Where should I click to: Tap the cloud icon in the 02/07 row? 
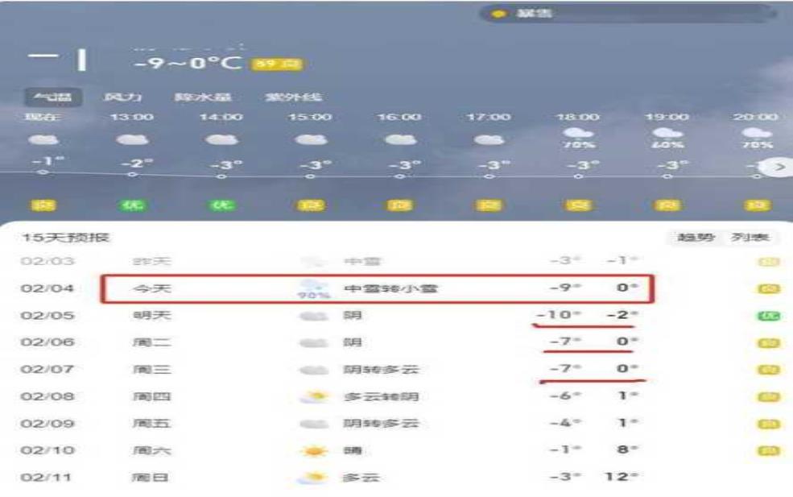[x=314, y=370]
